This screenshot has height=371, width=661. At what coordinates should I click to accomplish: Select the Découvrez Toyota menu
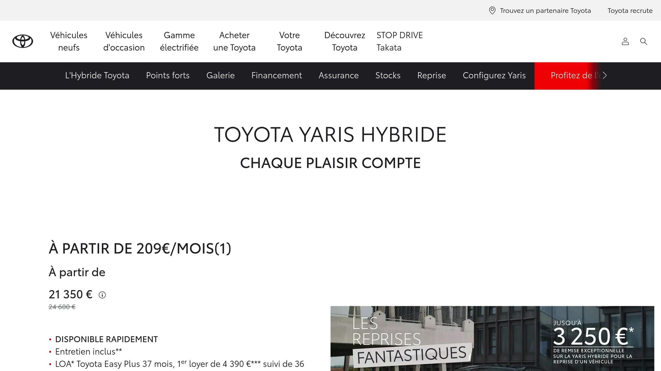(345, 41)
